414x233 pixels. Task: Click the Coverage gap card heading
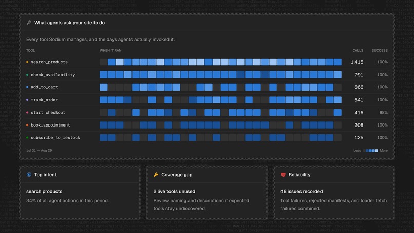coord(177,174)
